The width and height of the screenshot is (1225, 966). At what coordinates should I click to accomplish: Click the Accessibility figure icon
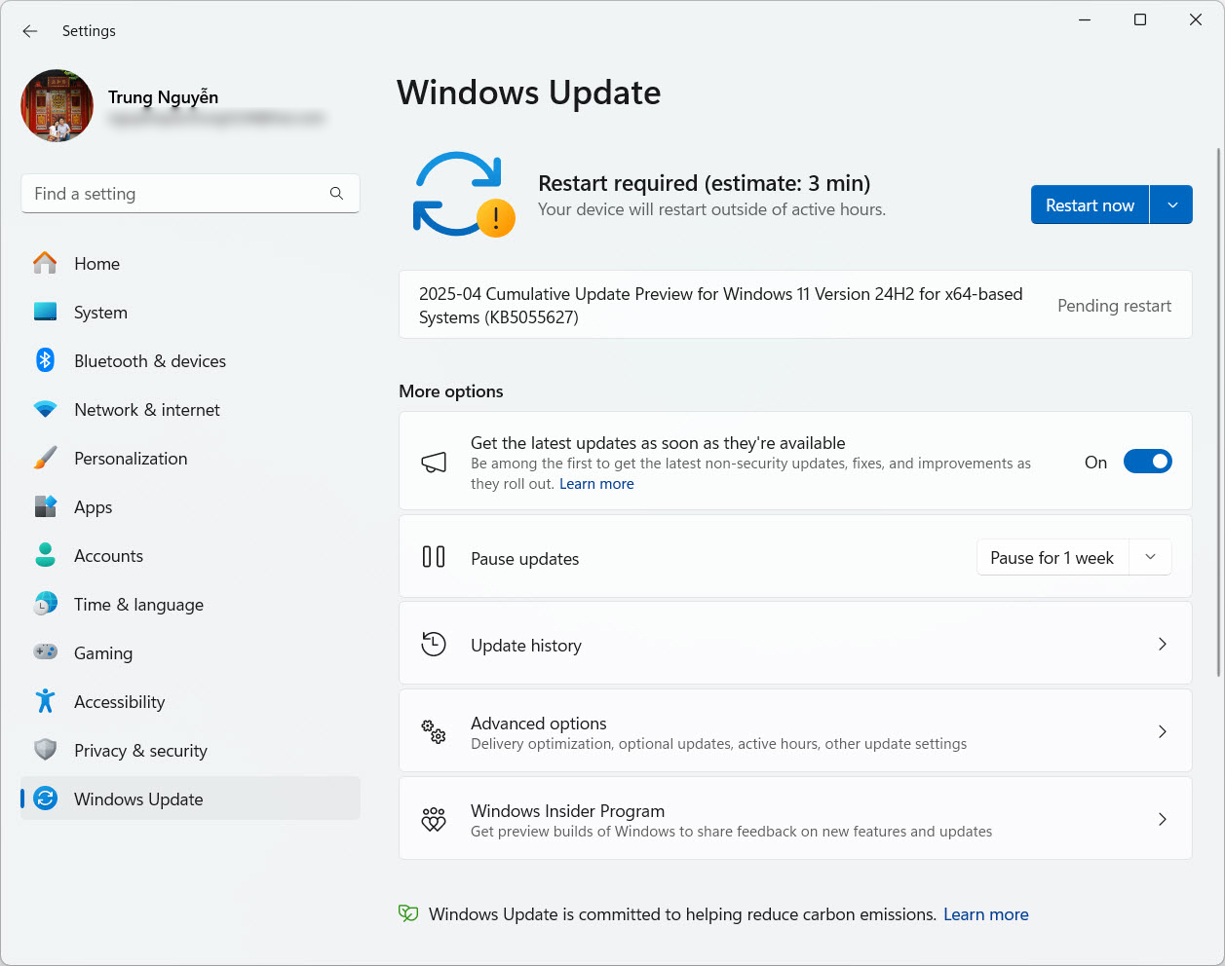click(45, 701)
